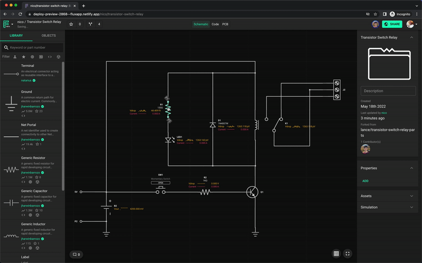Open a new browser tab

[x=83, y=6]
